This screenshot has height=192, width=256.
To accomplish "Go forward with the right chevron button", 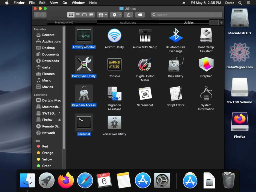I will click(43, 15).
